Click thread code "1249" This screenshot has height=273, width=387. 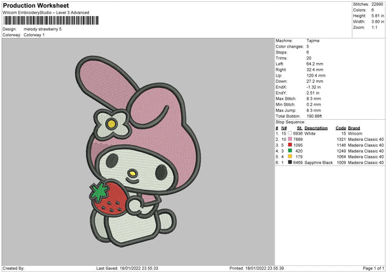(x=341, y=151)
